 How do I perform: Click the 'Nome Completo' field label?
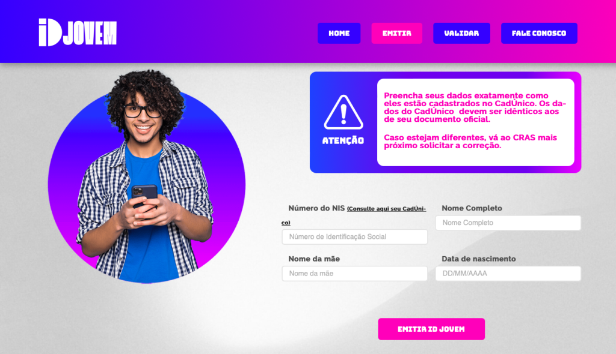[x=472, y=208]
